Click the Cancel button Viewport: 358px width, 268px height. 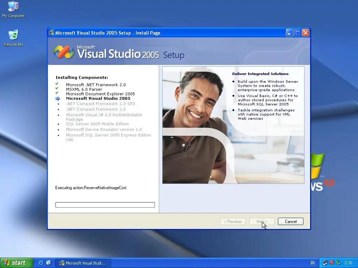coord(291,222)
